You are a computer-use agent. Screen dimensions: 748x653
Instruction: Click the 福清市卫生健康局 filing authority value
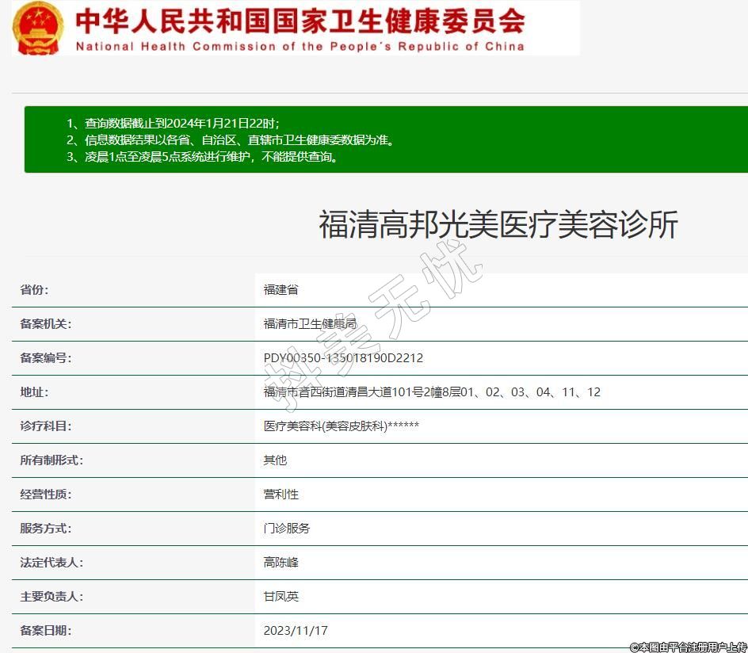coord(310,324)
